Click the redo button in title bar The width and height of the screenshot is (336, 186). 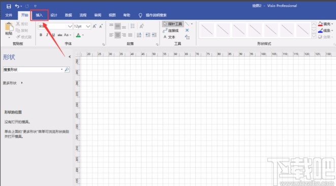(x=27, y=6)
